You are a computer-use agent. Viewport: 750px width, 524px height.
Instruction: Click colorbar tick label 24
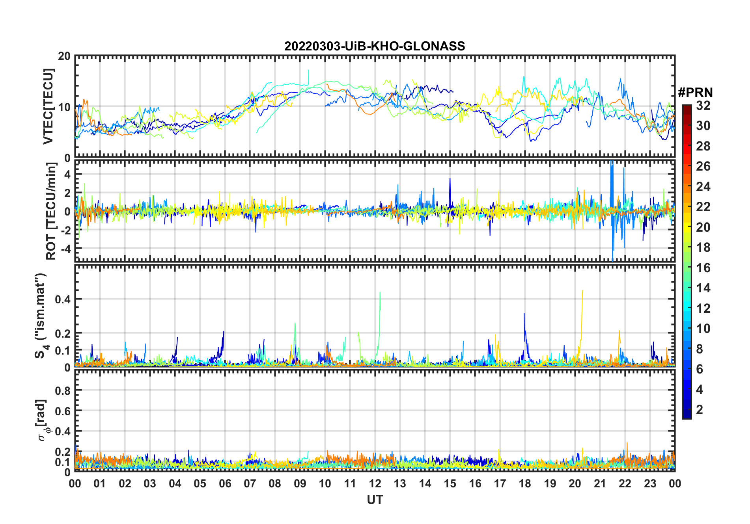pos(703,186)
